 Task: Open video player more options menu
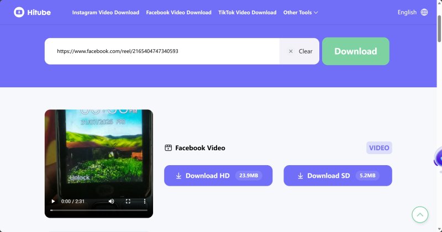tap(145, 201)
